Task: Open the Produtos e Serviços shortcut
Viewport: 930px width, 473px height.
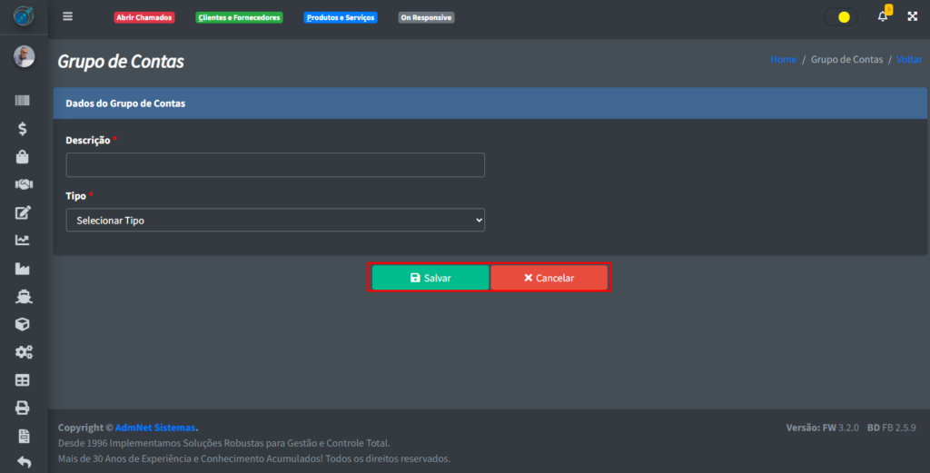Action: pos(340,17)
